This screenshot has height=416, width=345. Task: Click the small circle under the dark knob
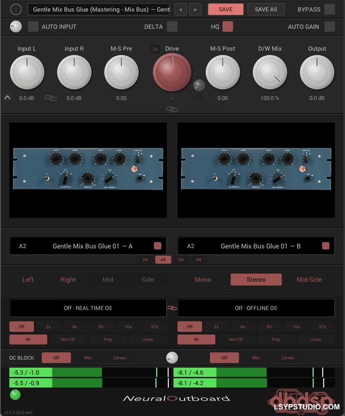[199, 97]
